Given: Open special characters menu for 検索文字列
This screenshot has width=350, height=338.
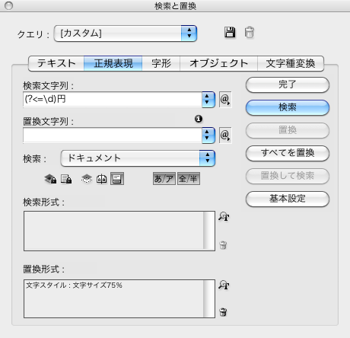Looking at the screenshot, I should pyautogui.click(x=225, y=100).
